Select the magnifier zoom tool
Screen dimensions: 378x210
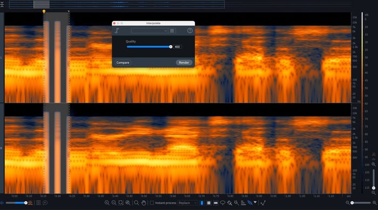137,203
